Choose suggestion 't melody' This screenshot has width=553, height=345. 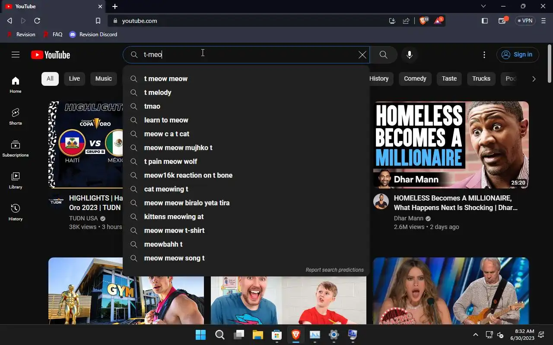pyautogui.click(x=246, y=92)
